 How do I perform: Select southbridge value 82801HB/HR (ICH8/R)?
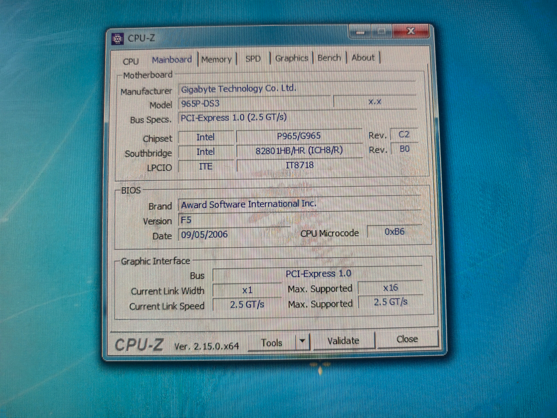pyautogui.click(x=300, y=150)
